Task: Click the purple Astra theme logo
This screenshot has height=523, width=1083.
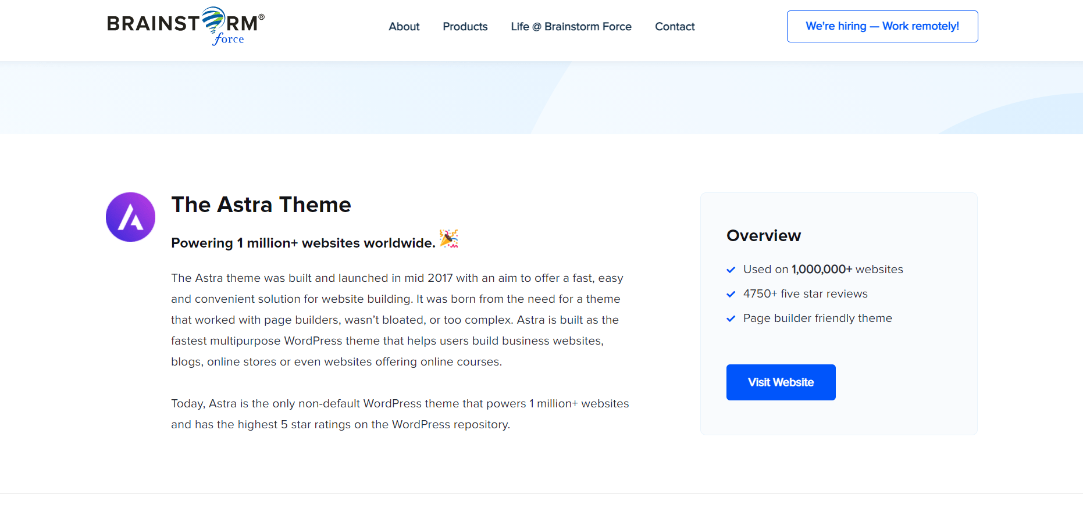Action: [130, 217]
